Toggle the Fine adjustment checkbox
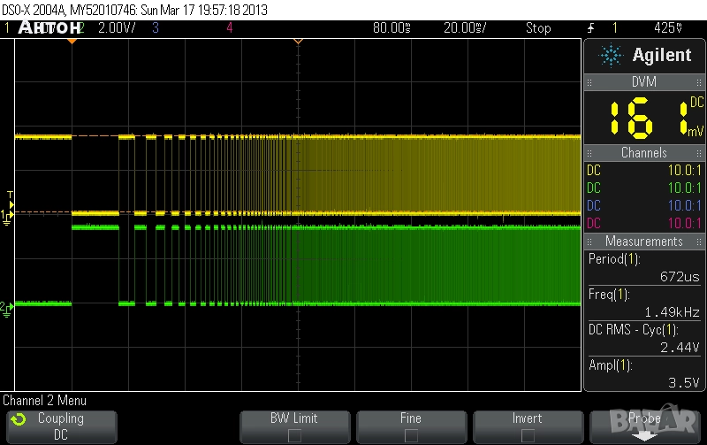 410,434
